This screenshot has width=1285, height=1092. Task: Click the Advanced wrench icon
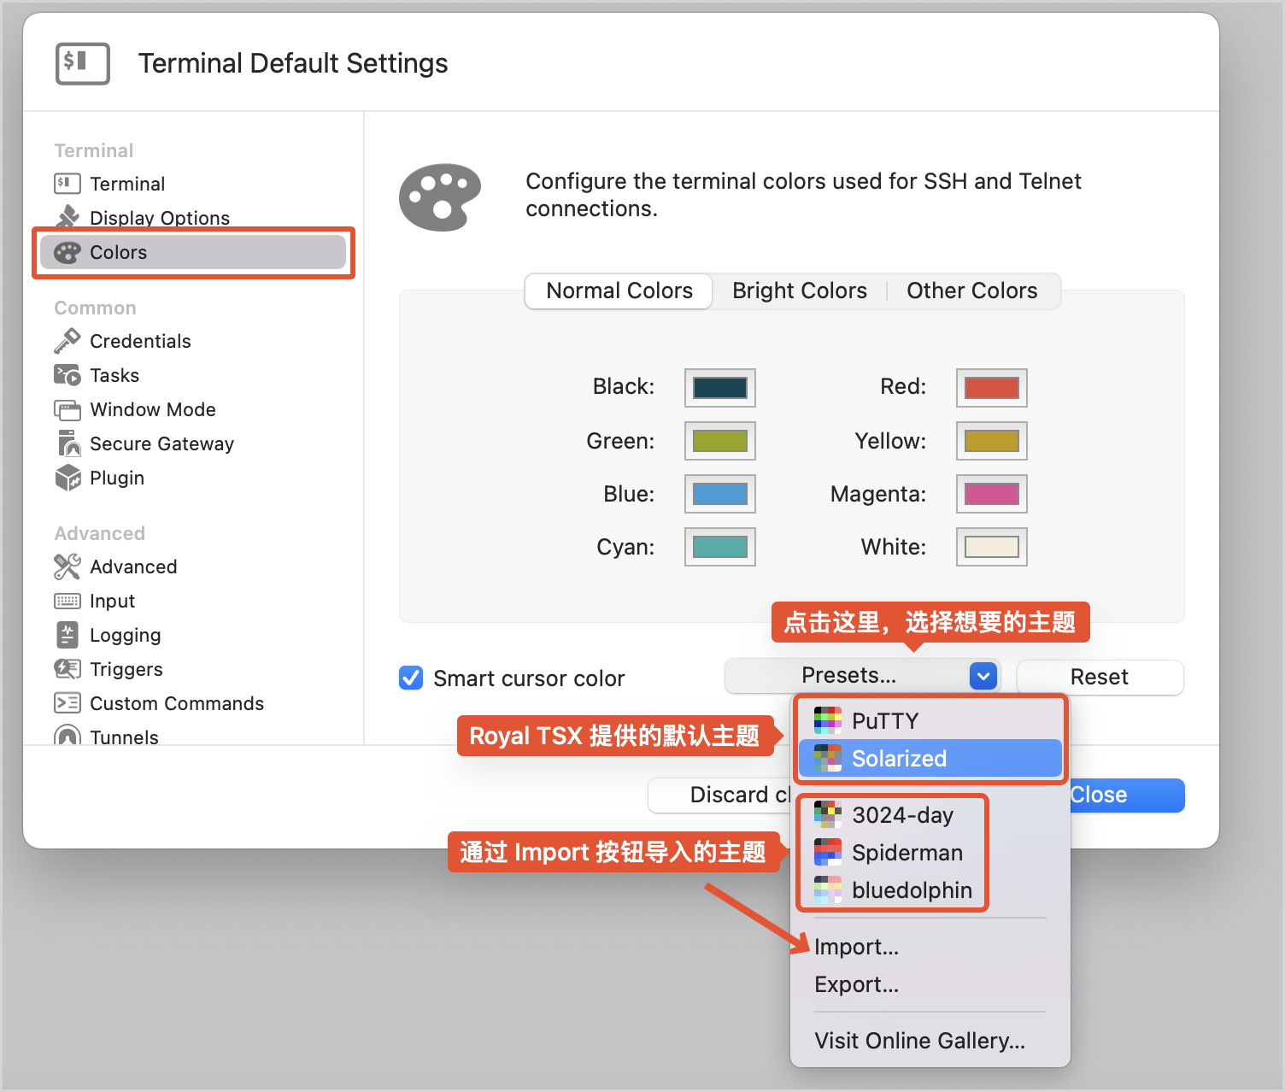click(67, 567)
